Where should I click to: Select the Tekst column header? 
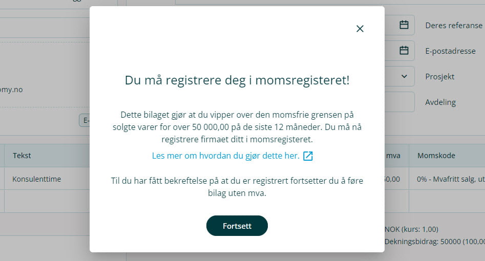(x=22, y=156)
